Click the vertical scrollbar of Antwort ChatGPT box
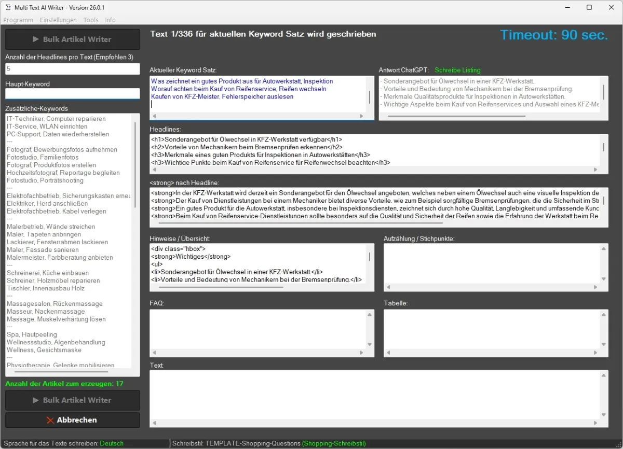This screenshot has width=623, height=449. point(604,92)
